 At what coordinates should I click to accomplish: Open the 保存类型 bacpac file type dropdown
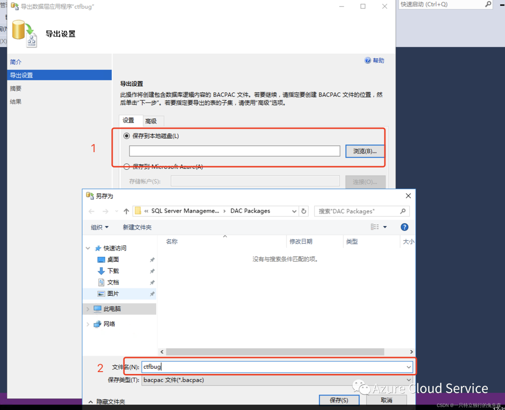pos(277,380)
